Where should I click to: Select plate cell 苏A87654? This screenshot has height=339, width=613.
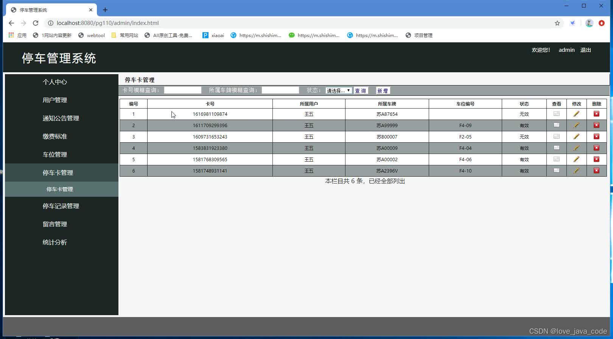tap(387, 114)
